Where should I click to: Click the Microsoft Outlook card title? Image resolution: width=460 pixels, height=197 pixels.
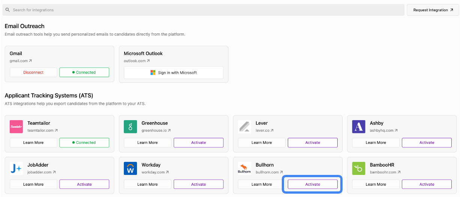pyautogui.click(x=143, y=54)
